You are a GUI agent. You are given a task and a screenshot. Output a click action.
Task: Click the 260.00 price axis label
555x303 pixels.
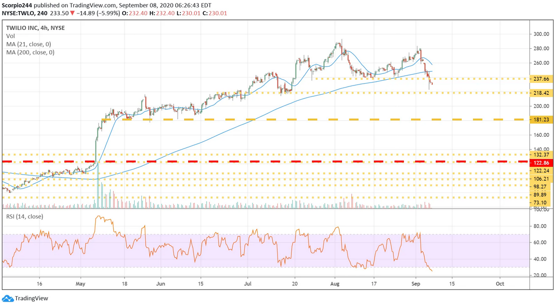coord(541,63)
